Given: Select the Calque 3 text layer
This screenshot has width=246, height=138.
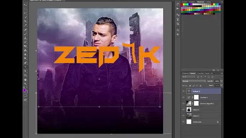Looking at the screenshot, I should [x=204, y=91].
